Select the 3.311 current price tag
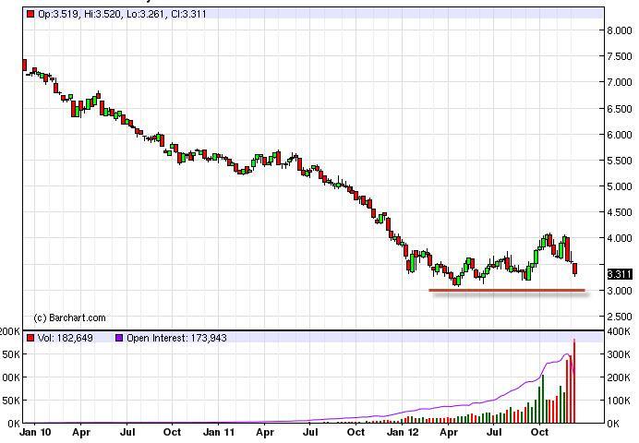 [618, 273]
